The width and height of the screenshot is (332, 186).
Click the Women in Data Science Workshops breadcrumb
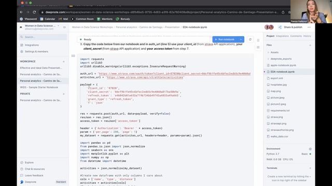tap(92, 27)
